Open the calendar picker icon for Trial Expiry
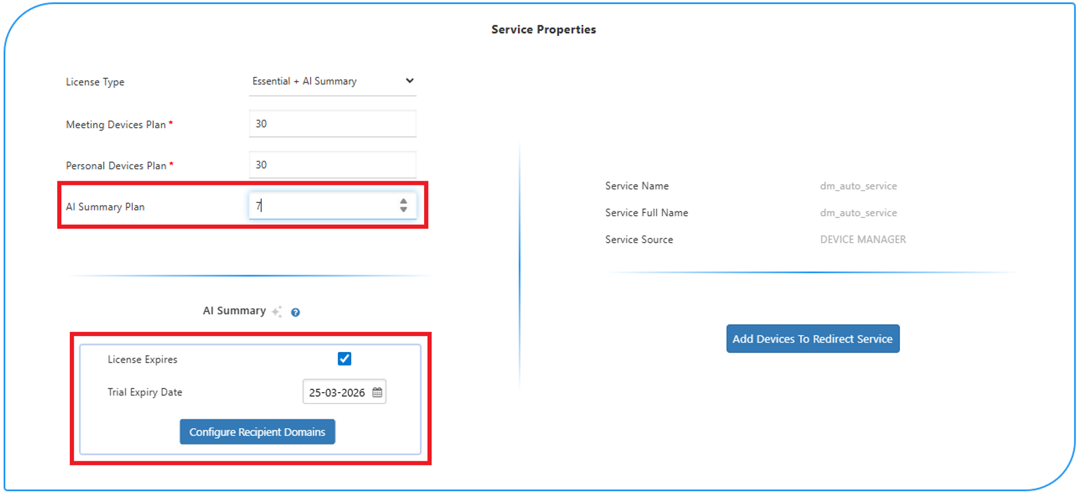Screen dimensions: 1077x492 (x=377, y=392)
